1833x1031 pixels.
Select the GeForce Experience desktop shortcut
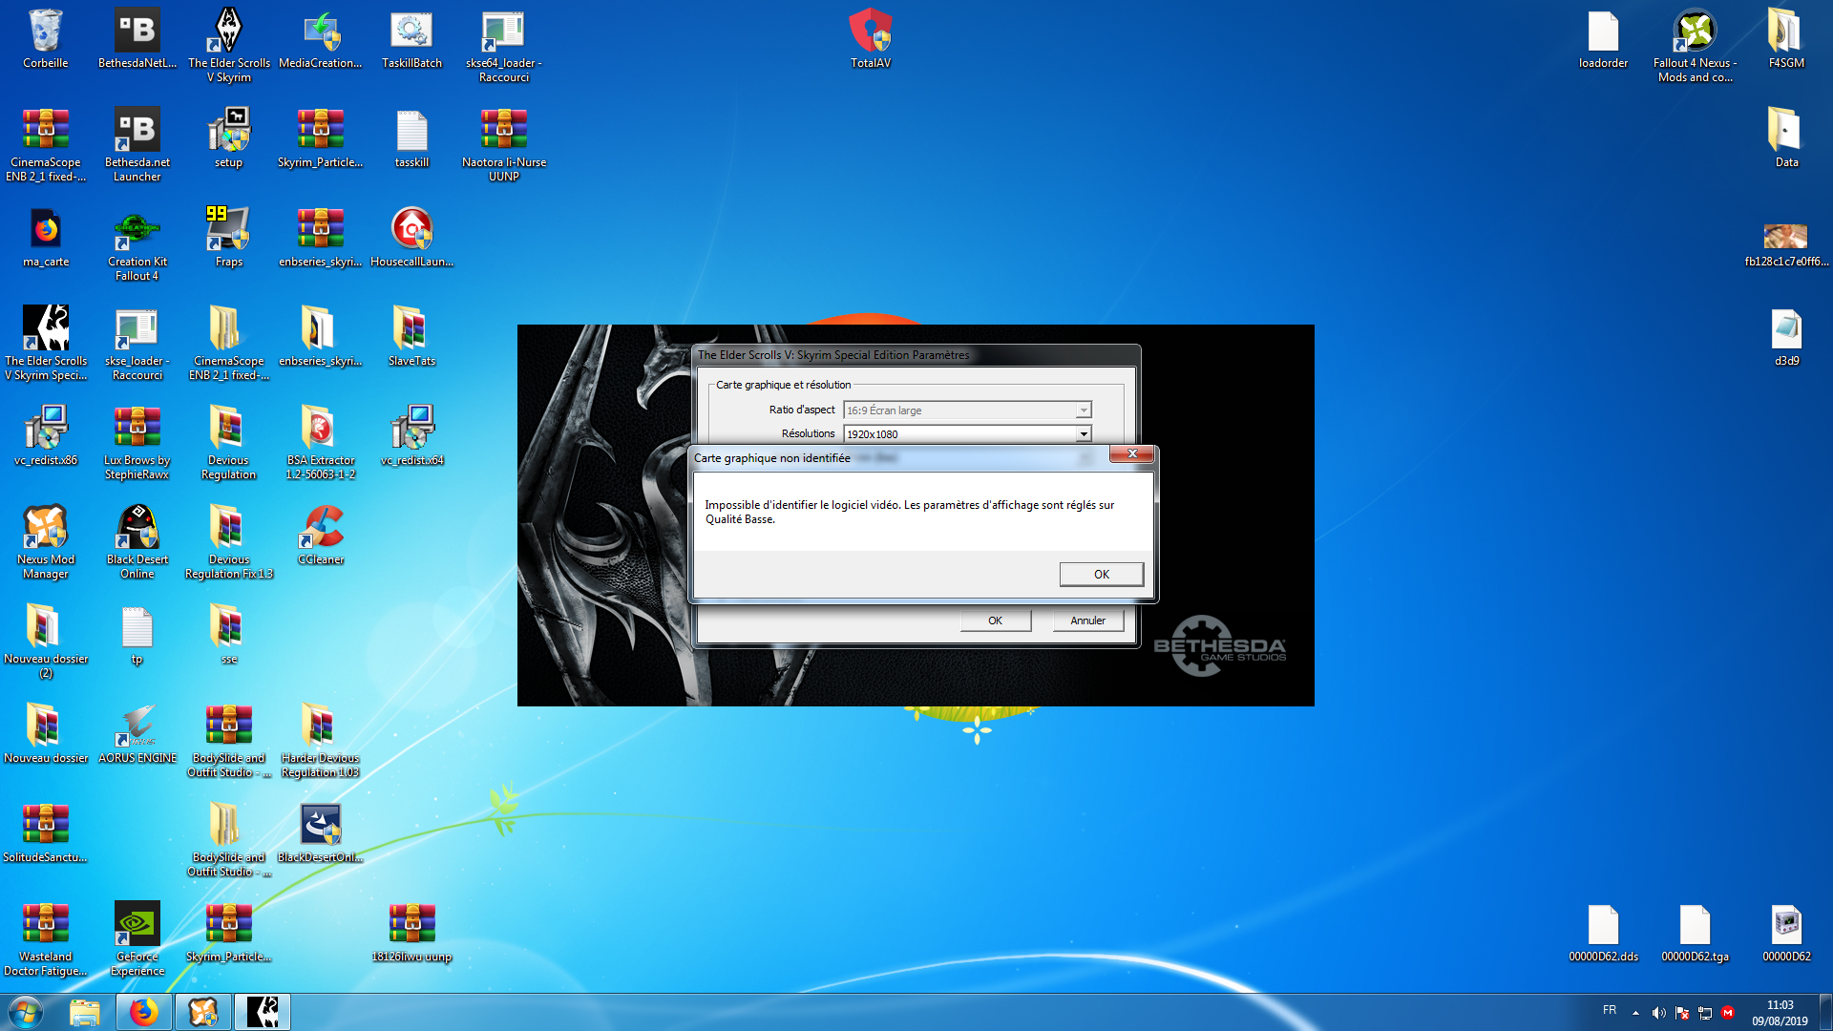[x=137, y=939]
